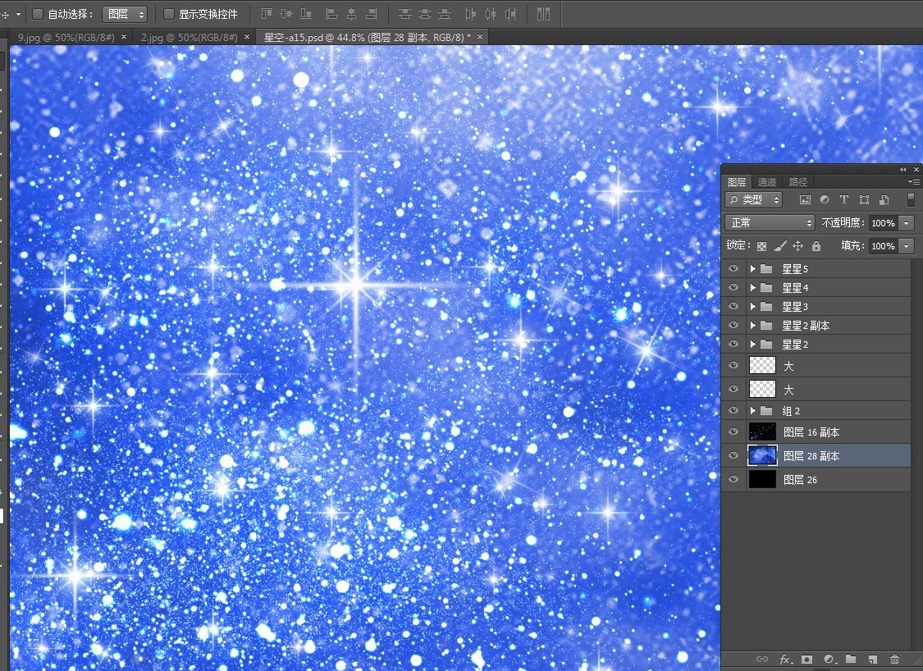Open the fx layer style menu

tap(786, 660)
